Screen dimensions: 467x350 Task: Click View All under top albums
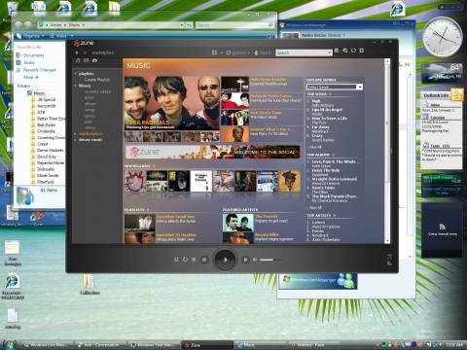click(315, 207)
